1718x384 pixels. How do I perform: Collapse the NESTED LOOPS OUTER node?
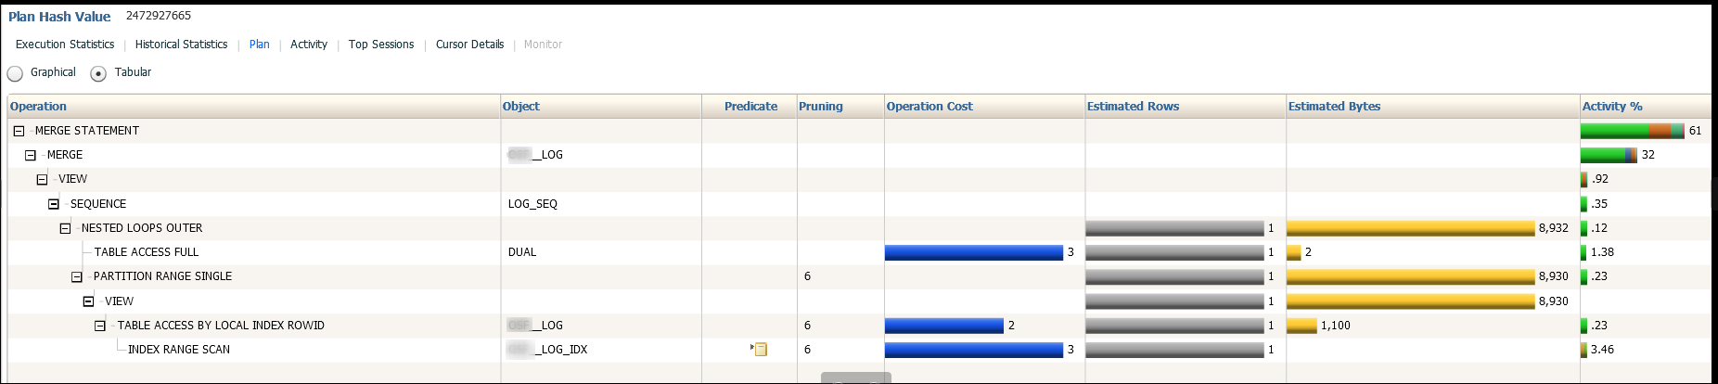[65, 228]
